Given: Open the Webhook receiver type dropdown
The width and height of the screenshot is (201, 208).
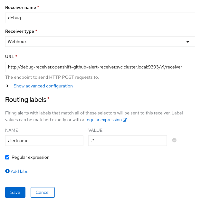Looking at the screenshot, I should pyautogui.click(x=100, y=42).
